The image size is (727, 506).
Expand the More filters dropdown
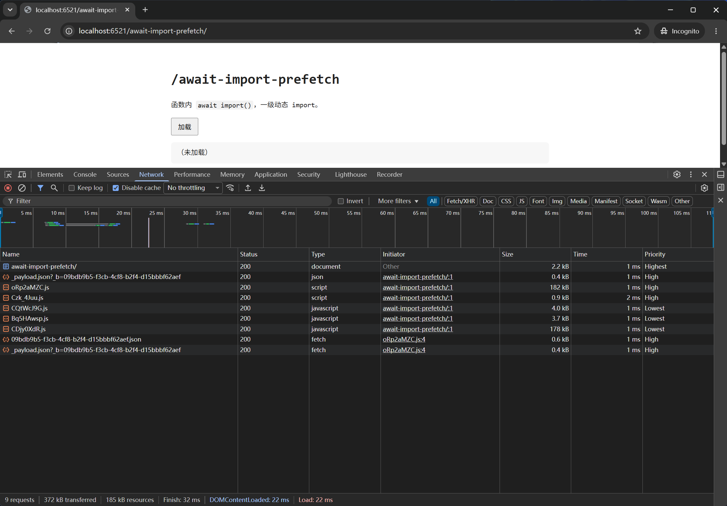(398, 201)
